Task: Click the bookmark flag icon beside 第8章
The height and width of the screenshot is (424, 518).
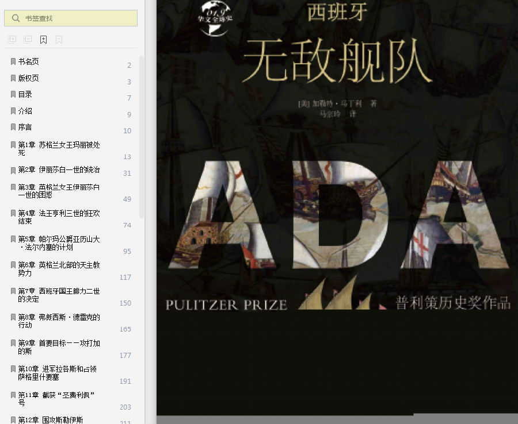Action: click(13, 317)
